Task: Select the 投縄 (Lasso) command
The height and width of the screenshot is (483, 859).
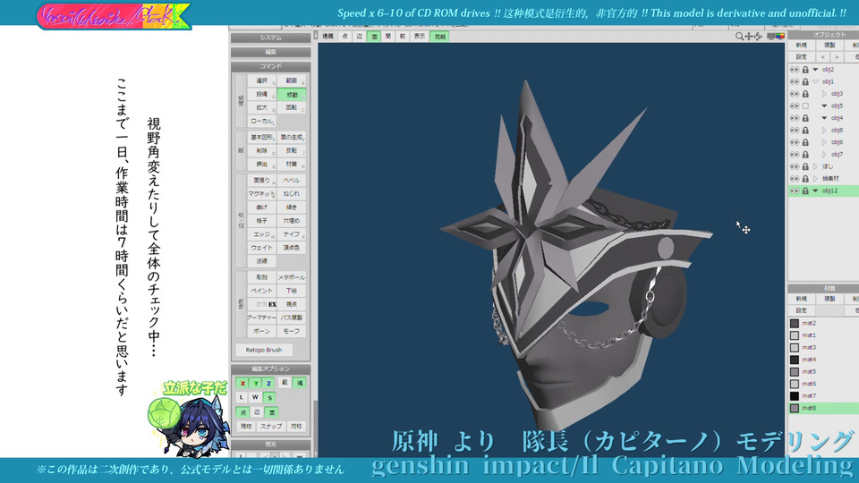Action: pos(262,94)
